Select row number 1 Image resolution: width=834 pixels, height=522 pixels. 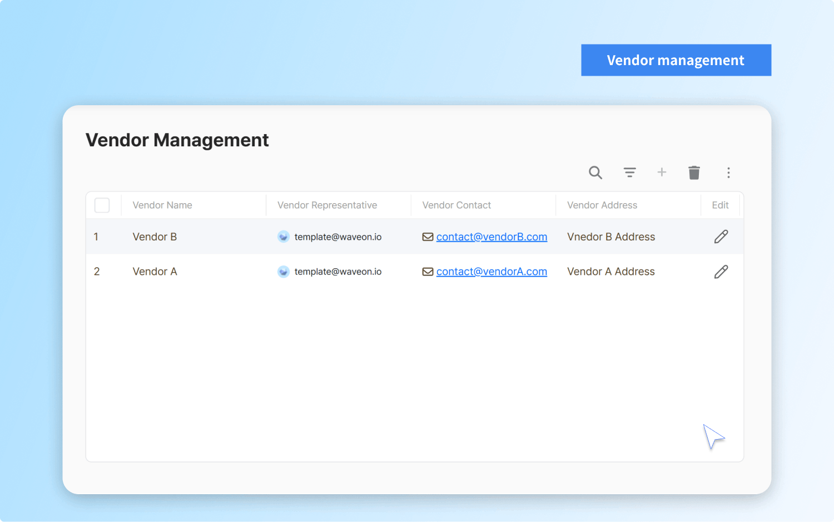[96, 237]
